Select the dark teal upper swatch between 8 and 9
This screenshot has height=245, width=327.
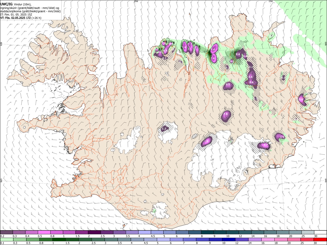click(x=207, y=232)
